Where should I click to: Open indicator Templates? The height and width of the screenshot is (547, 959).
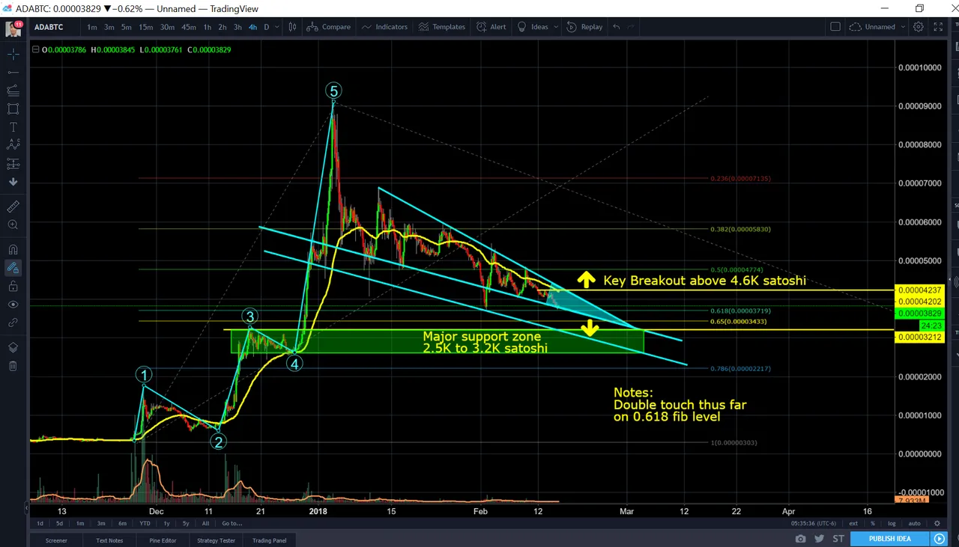click(x=442, y=27)
